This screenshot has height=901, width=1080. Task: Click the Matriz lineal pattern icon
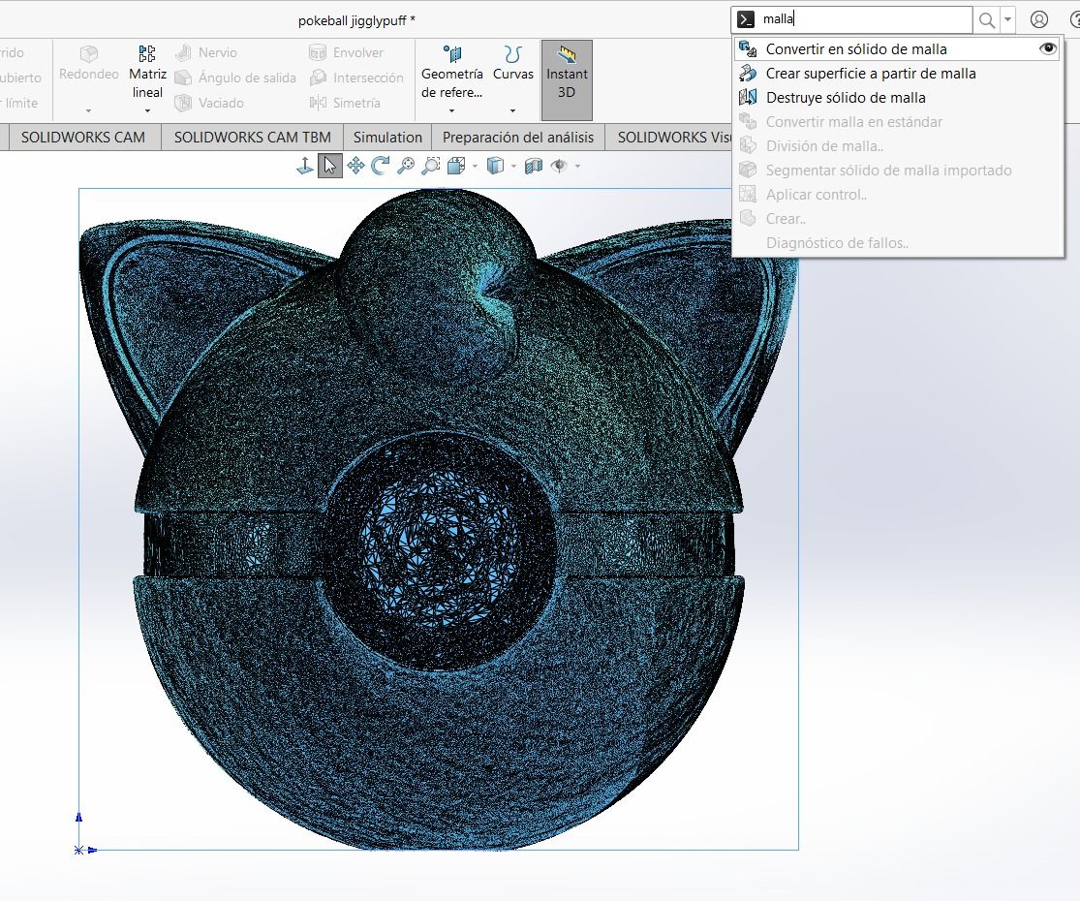click(x=146, y=53)
